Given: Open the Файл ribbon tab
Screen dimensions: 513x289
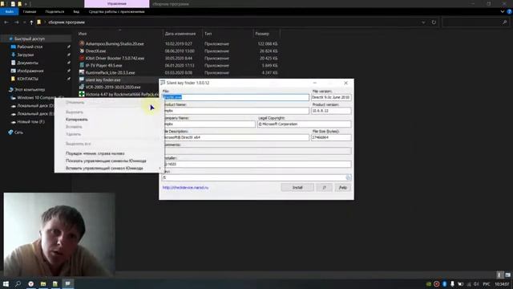Looking at the screenshot, I should pos(9,11).
